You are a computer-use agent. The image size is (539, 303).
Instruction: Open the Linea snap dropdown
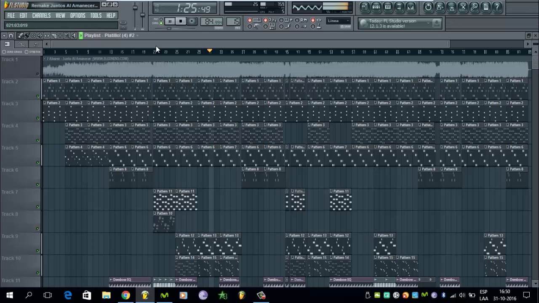[x=339, y=21]
